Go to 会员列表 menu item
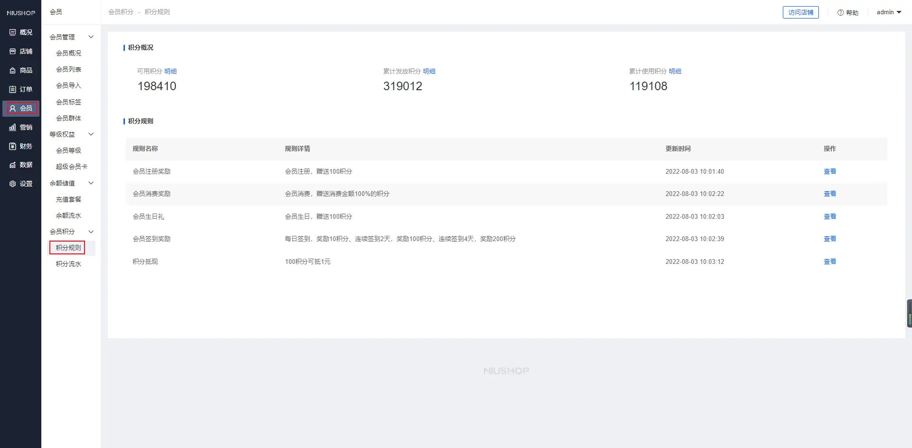Viewport: 912px width, 448px height. [x=68, y=69]
